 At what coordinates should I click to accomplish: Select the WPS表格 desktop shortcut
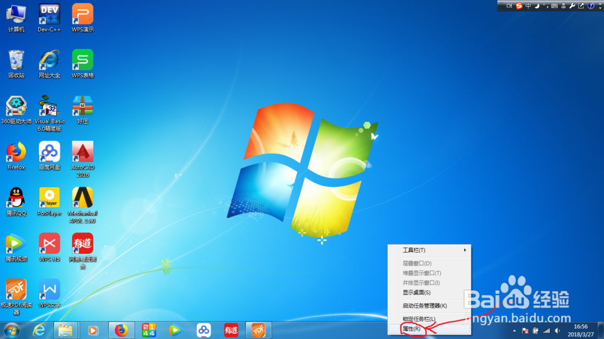coord(82,64)
